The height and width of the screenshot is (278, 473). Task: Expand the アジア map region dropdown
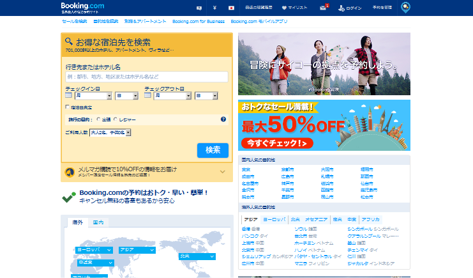[x=137, y=250]
